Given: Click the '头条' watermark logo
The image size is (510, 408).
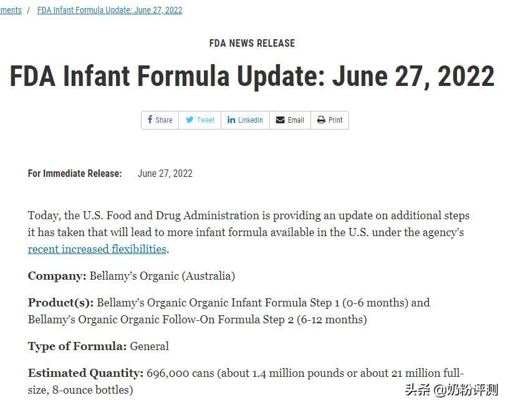Looking at the screenshot, I should point(418,391).
